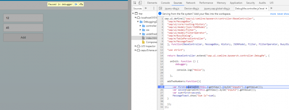This screenshot has width=289, height=110.
Task: Expand the sapui5.hana.on node
Action: pyautogui.click(x=135, y=50)
